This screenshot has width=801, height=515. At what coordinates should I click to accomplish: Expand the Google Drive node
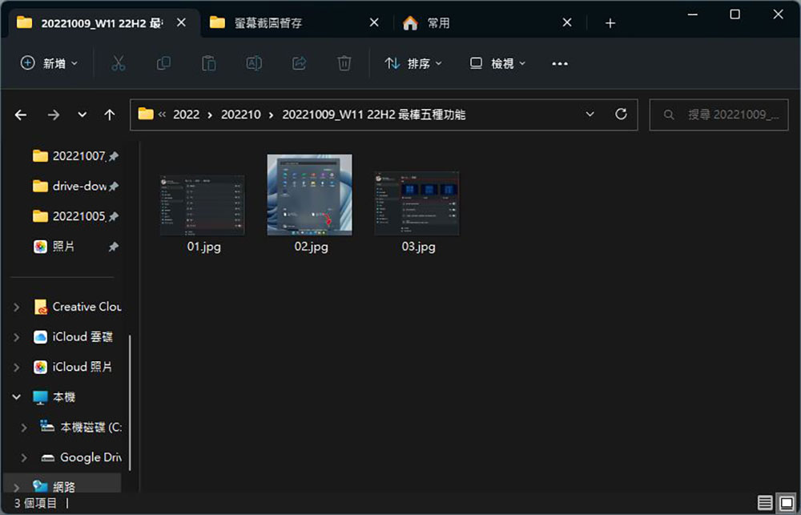coord(24,458)
